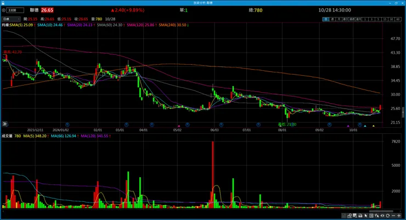The height and width of the screenshot is (220, 406).
Task: Open the 日線 chart period dropdown
Action: click(x=11, y=19)
